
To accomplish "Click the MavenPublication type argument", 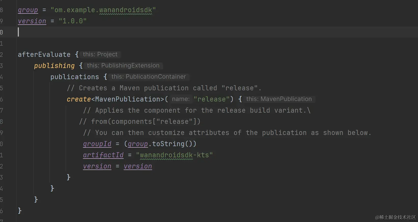I will click(x=128, y=99).
